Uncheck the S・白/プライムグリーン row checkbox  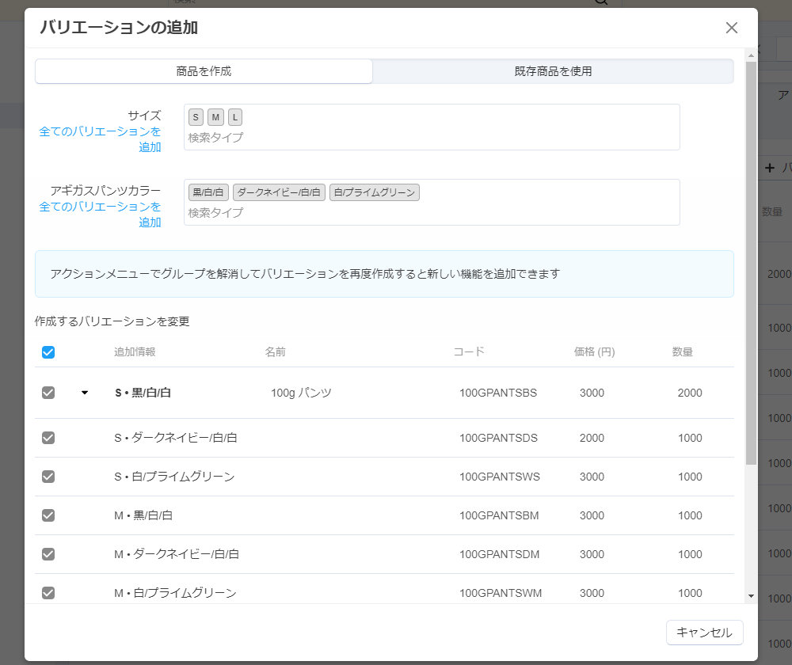[x=48, y=476]
